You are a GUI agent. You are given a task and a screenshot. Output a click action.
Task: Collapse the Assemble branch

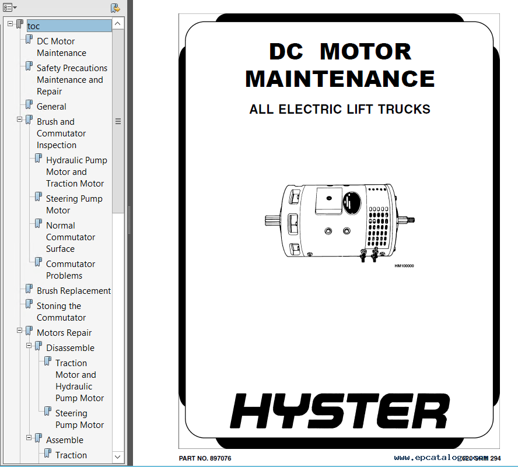(x=29, y=438)
